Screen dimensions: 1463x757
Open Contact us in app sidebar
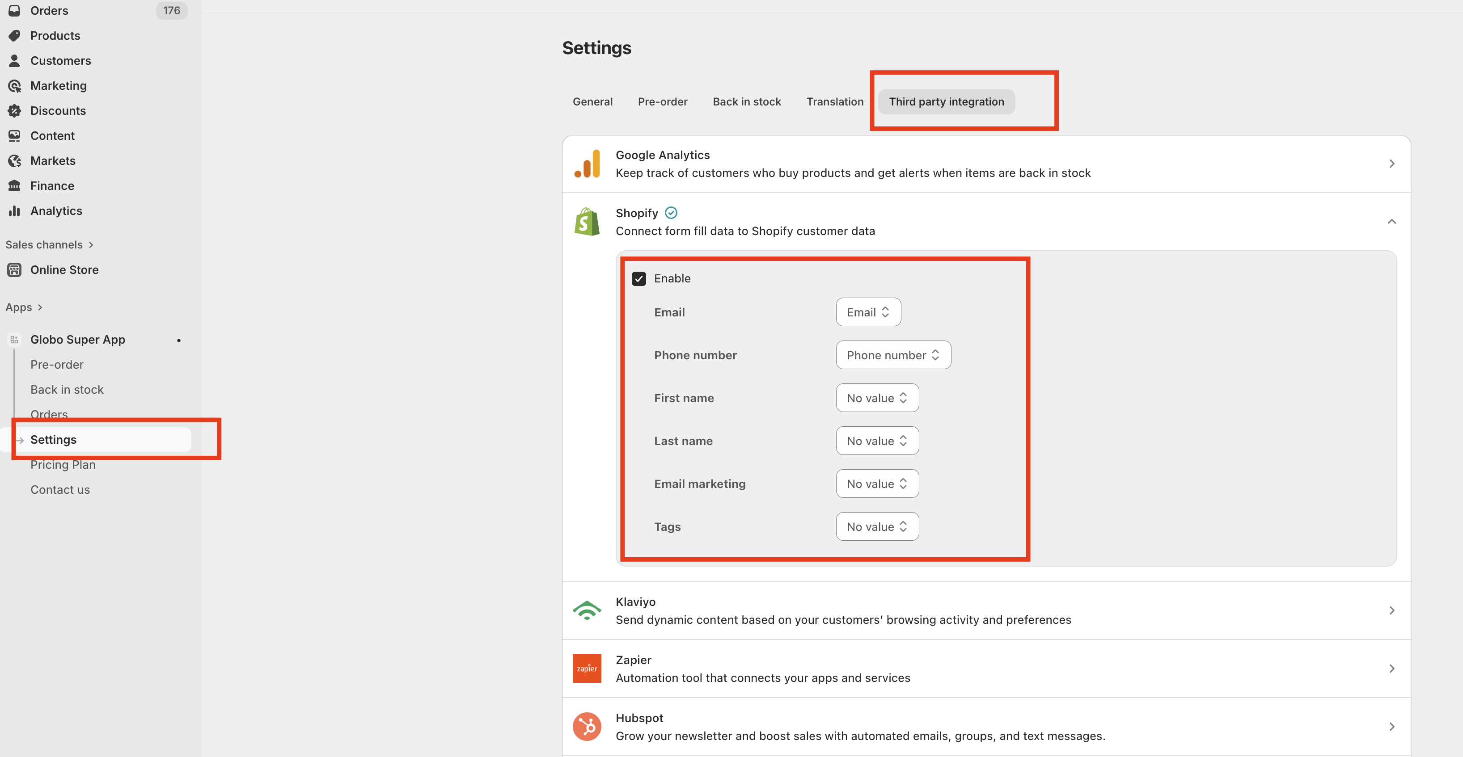click(59, 490)
